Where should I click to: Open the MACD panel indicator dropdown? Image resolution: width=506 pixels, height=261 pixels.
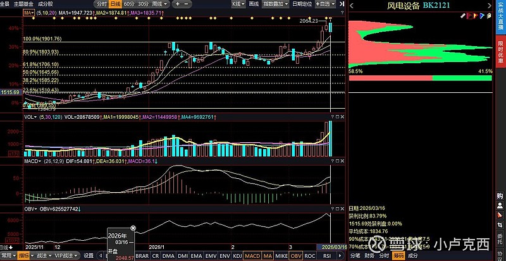point(33,161)
